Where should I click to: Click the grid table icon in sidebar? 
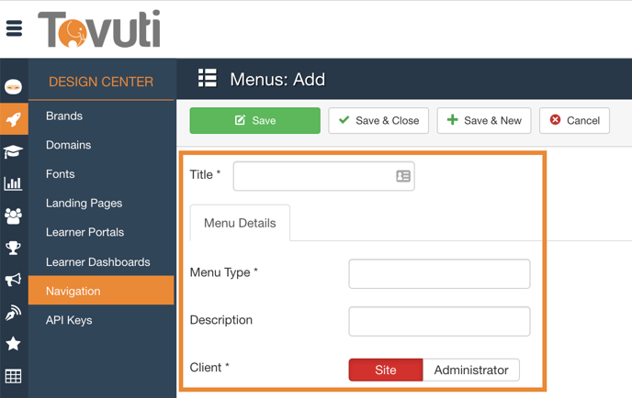click(13, 376)
